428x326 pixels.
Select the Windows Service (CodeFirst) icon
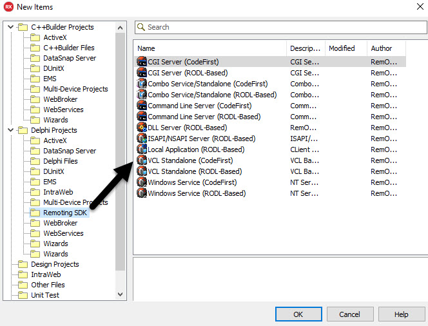[x=142, y=182]
